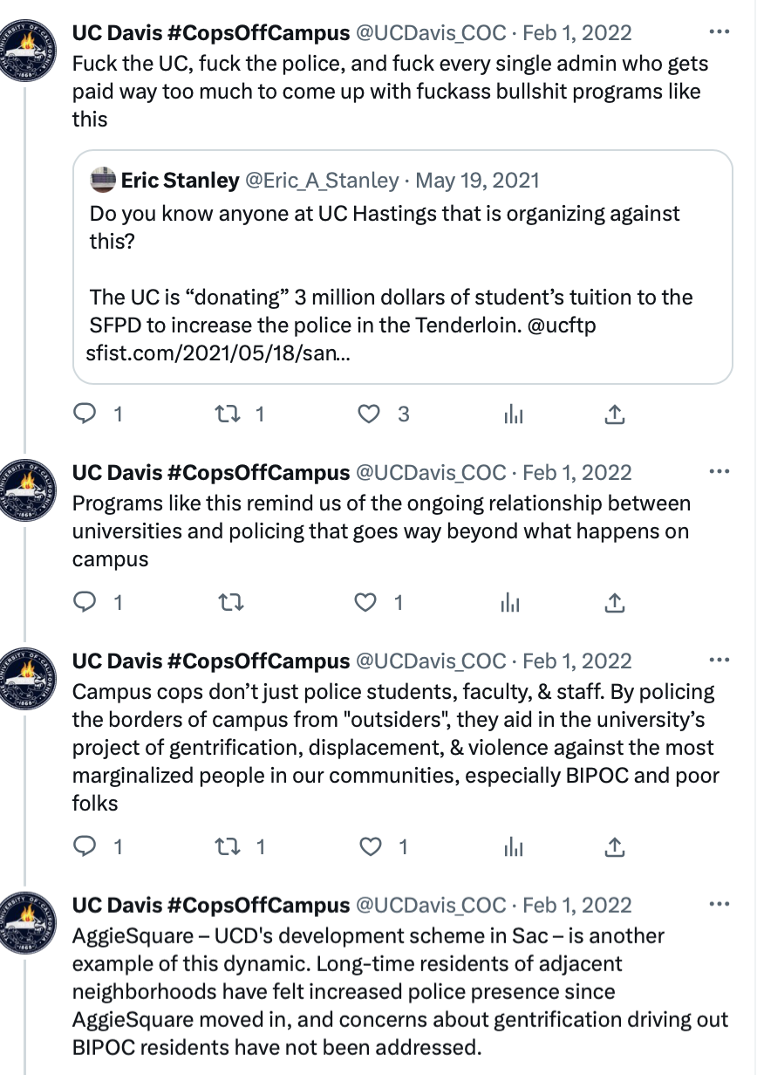
Task: Share the "Programs like this" tweet
Action: (614, 602)
